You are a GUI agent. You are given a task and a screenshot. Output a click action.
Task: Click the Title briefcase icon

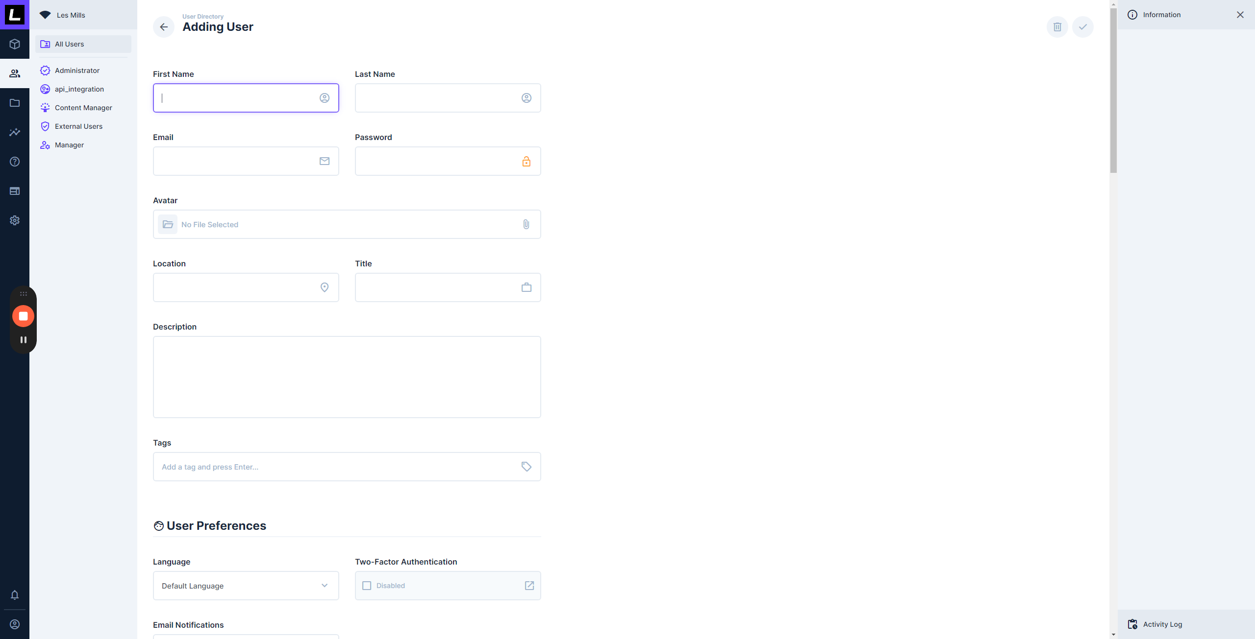coord(527,287)
